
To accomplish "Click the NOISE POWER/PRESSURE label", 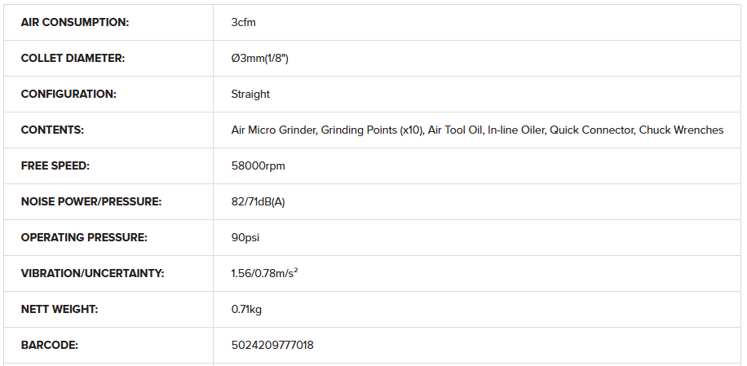I will [x=91, y=202].
